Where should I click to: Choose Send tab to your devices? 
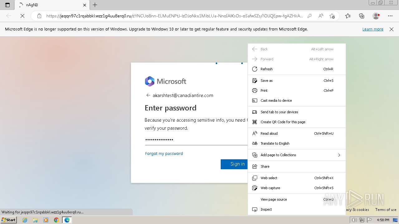coord(297,112)
